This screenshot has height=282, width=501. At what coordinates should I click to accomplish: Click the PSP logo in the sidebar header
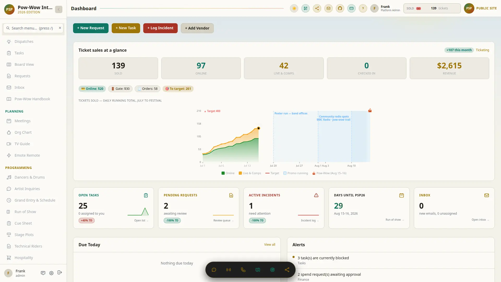point(9,9)
